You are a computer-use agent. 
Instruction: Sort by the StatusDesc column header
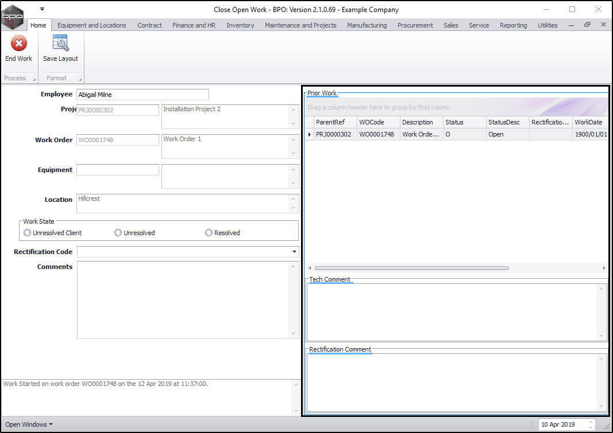507,122
